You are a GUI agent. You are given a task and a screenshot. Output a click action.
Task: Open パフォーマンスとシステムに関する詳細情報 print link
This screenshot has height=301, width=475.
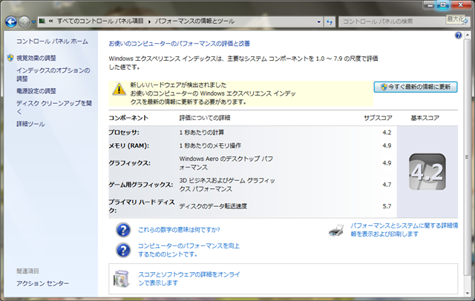click(404, 230)
